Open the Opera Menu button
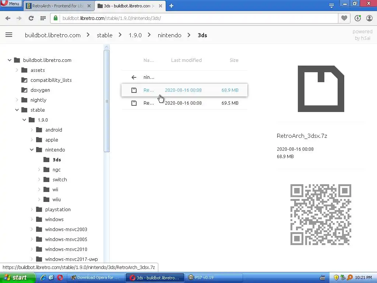This screenshot has height=283, width=377. (11, 4)
